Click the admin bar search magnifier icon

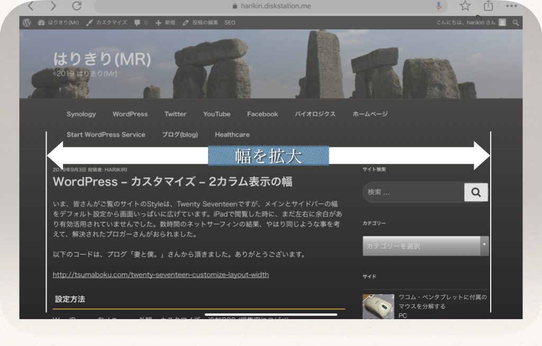click(x=516, y=23)
